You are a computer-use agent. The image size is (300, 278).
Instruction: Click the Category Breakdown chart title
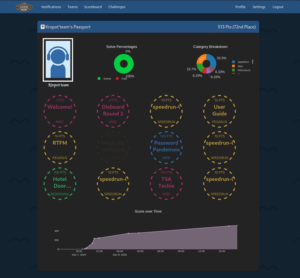point(210,47)
